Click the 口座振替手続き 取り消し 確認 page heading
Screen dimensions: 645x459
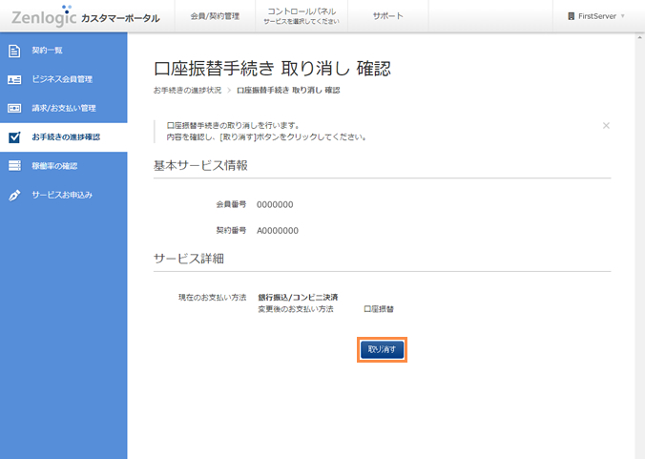[x=272, y=69]
